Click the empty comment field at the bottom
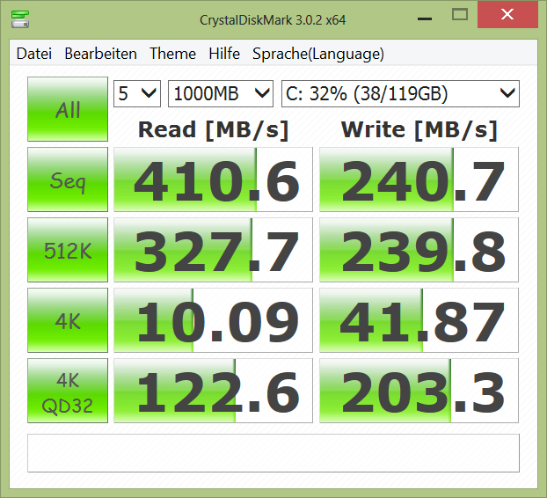Screen dimensions: 547x498 (x=273, y=453)
